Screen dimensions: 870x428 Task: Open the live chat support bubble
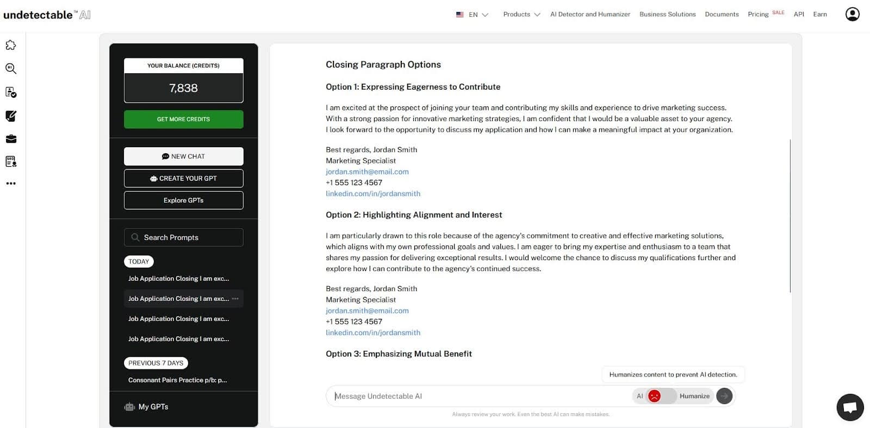(849, 407)
